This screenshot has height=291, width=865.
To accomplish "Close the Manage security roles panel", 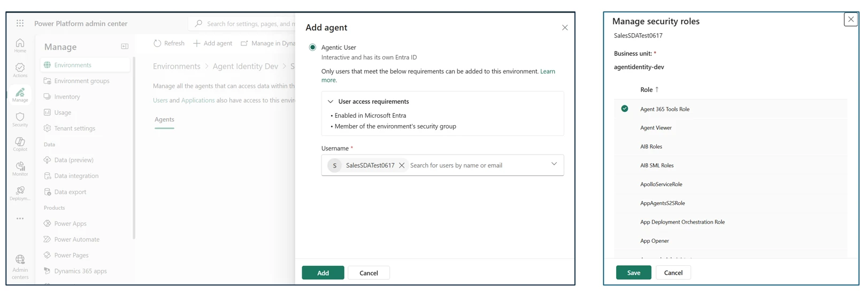I will (x=851, y=19).
